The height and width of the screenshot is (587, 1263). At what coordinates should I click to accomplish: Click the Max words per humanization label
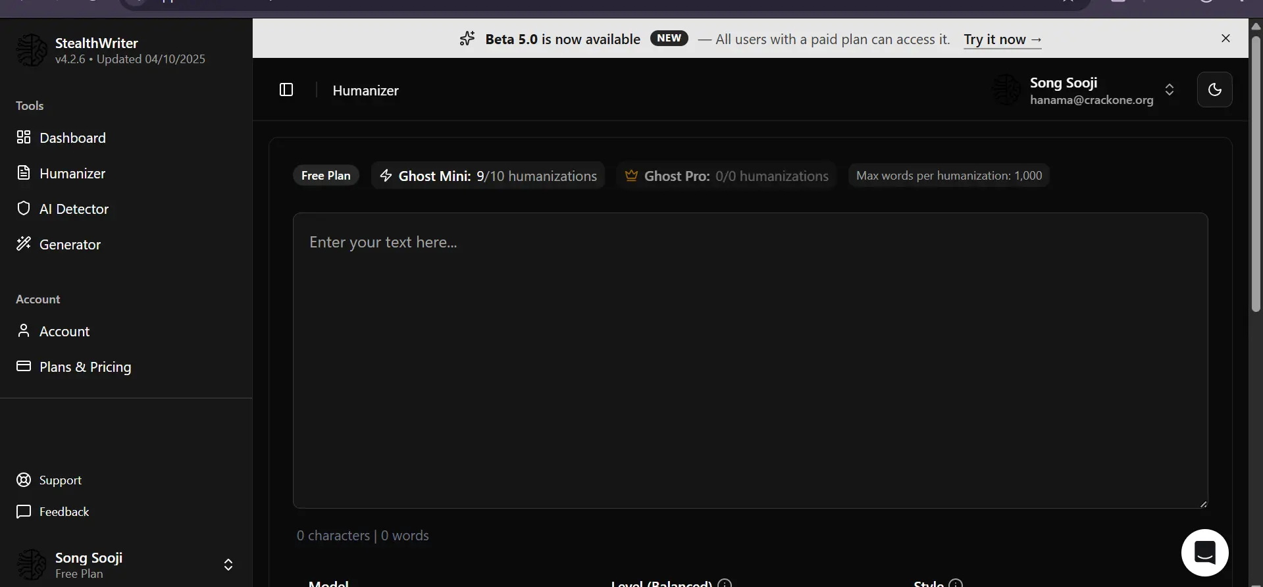[948, 176]
